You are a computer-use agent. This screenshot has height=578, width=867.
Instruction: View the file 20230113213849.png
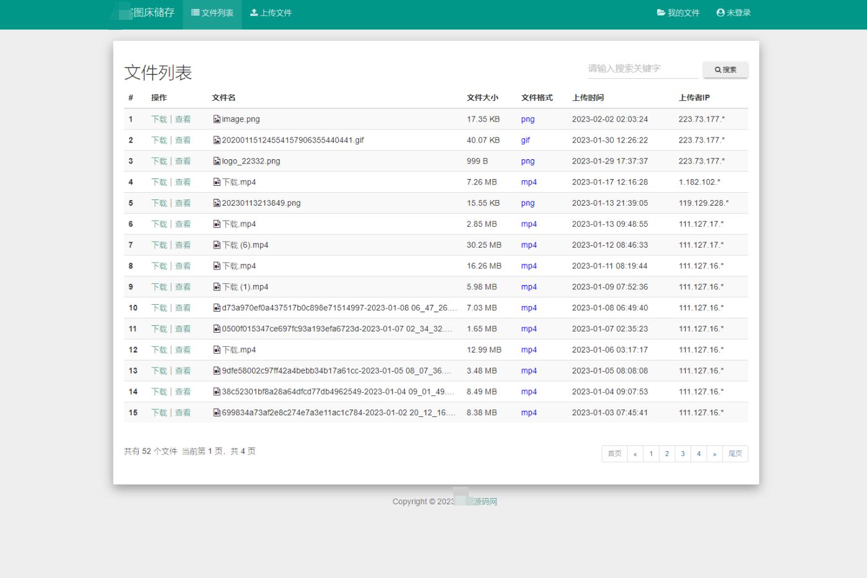point(183,203)
